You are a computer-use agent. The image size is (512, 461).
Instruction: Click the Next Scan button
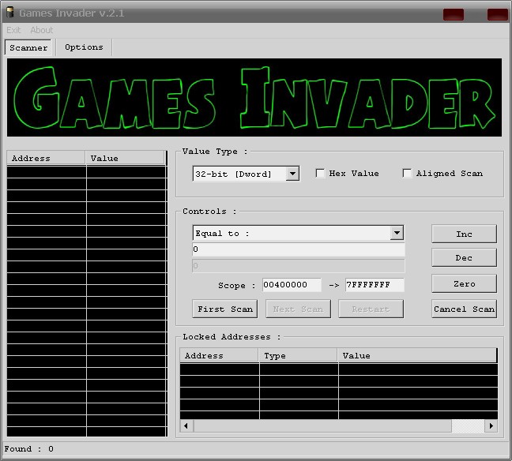[298, 309]
